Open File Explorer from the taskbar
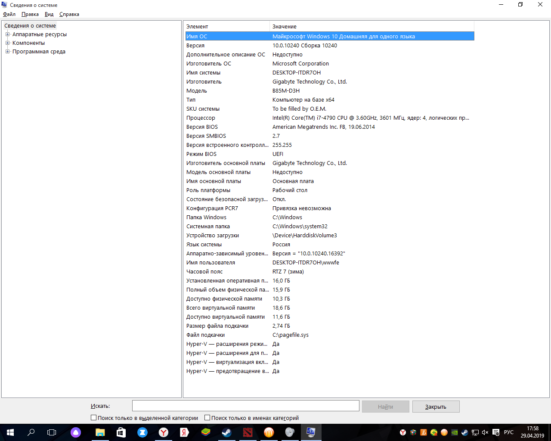The image size is (551, 441). [100, 432]
